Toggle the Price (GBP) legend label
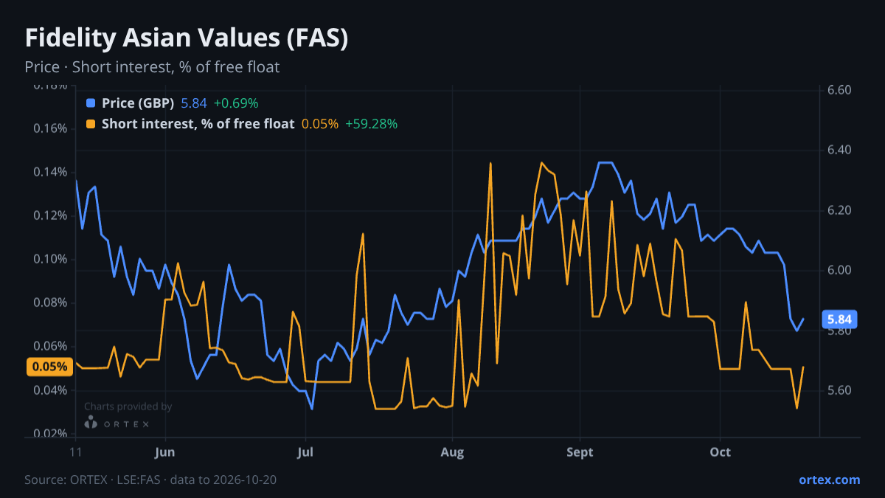885x498 pixels. (x=138, y=103)
